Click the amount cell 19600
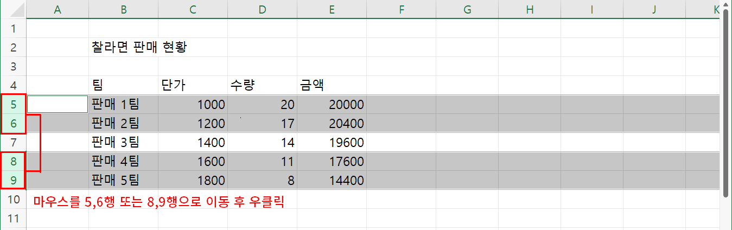 pyautogui.click(x=332, y=143)
